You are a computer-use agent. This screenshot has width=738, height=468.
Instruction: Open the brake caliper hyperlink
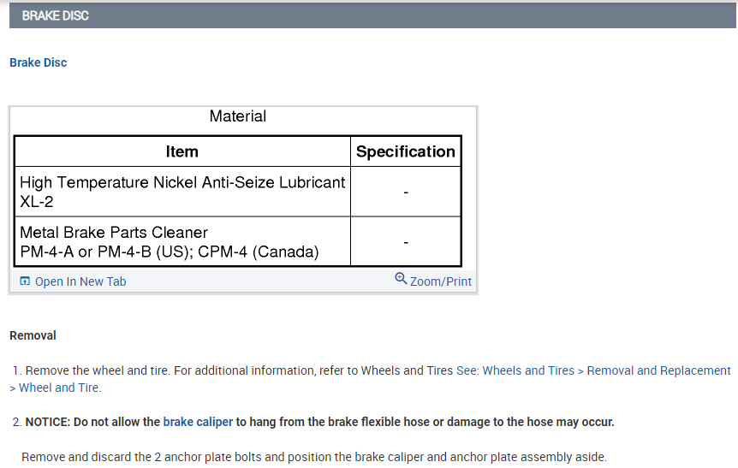coord(198,422)
